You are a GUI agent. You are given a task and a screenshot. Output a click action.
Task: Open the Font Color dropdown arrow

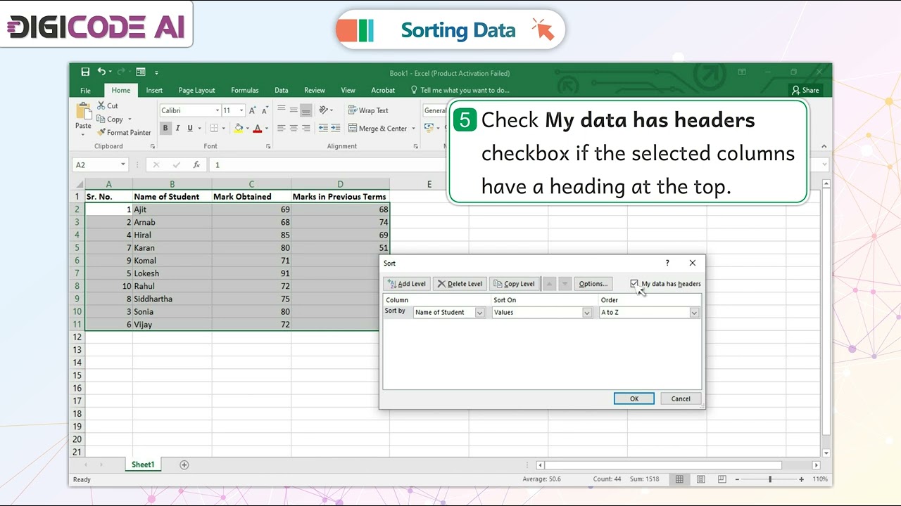(267, 128)
